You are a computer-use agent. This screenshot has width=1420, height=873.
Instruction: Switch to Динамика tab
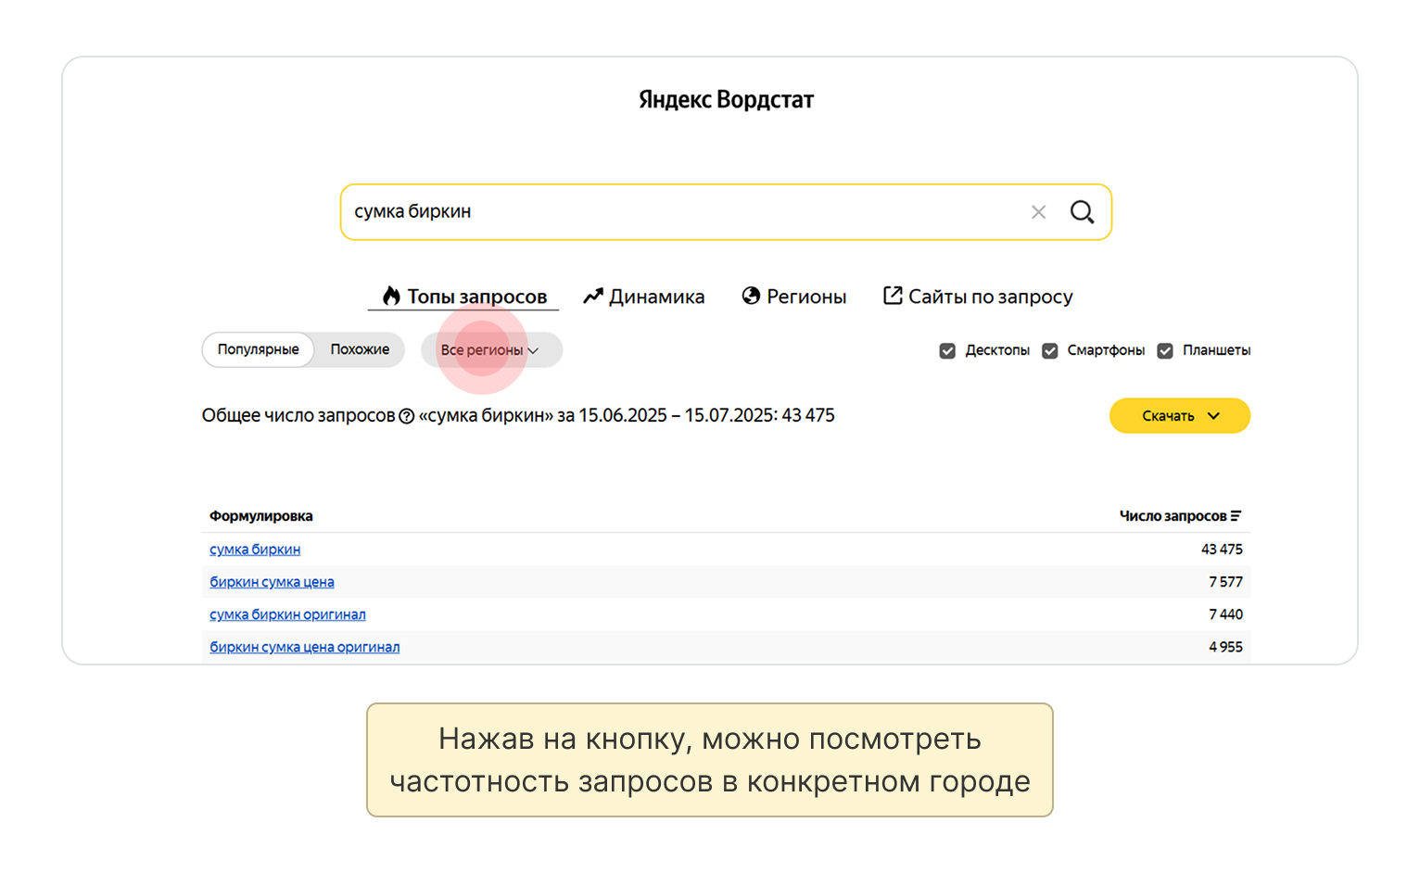pos(644,297)
